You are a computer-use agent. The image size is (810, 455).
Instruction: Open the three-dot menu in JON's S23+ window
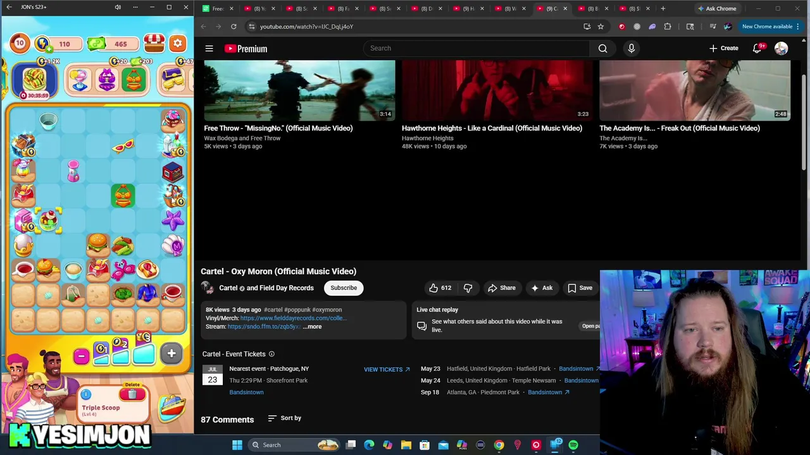click(x=135, y=7)
